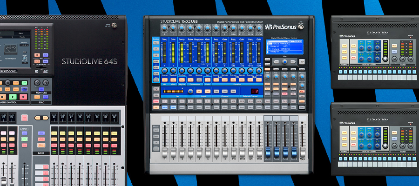Grab the Main fader on StudioLive 16.0.2
The width and height of the screenshot is (419, 186).
coord(303,152)
